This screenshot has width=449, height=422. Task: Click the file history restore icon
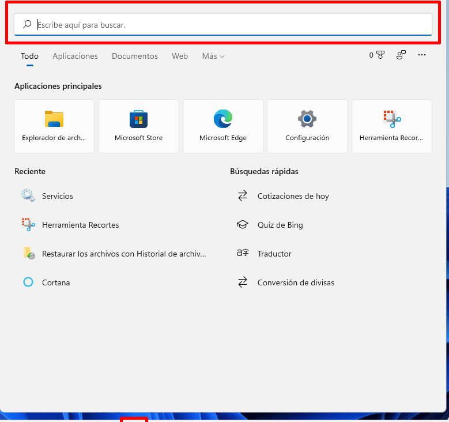(x=29, y=253)
